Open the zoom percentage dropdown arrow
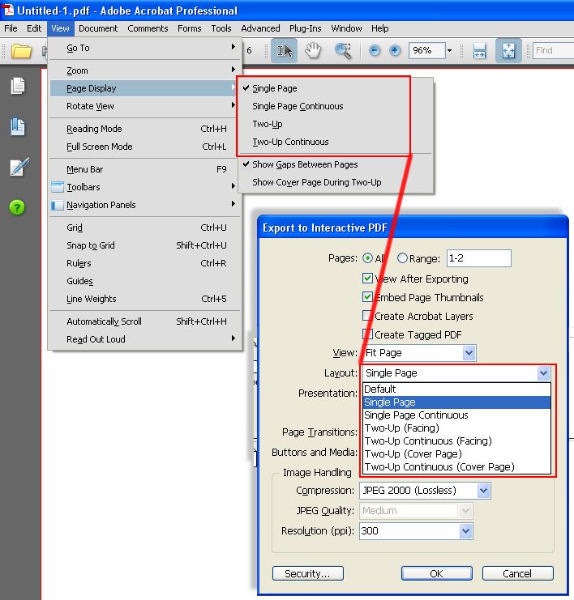This screenshot has height=600, width=574. [x=450, y=50]
